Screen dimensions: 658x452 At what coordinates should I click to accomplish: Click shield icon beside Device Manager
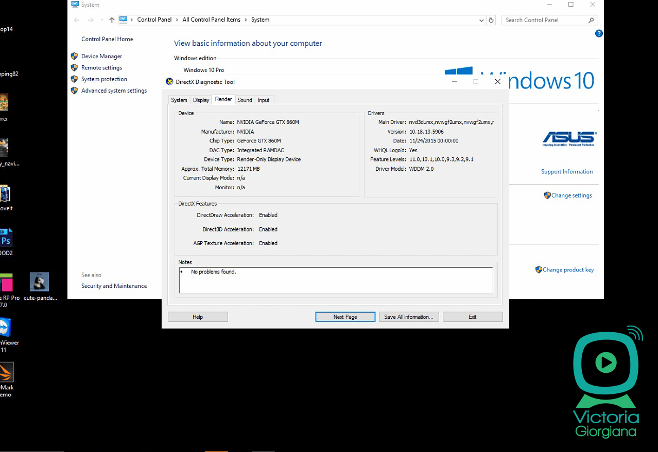pos(75,56)
